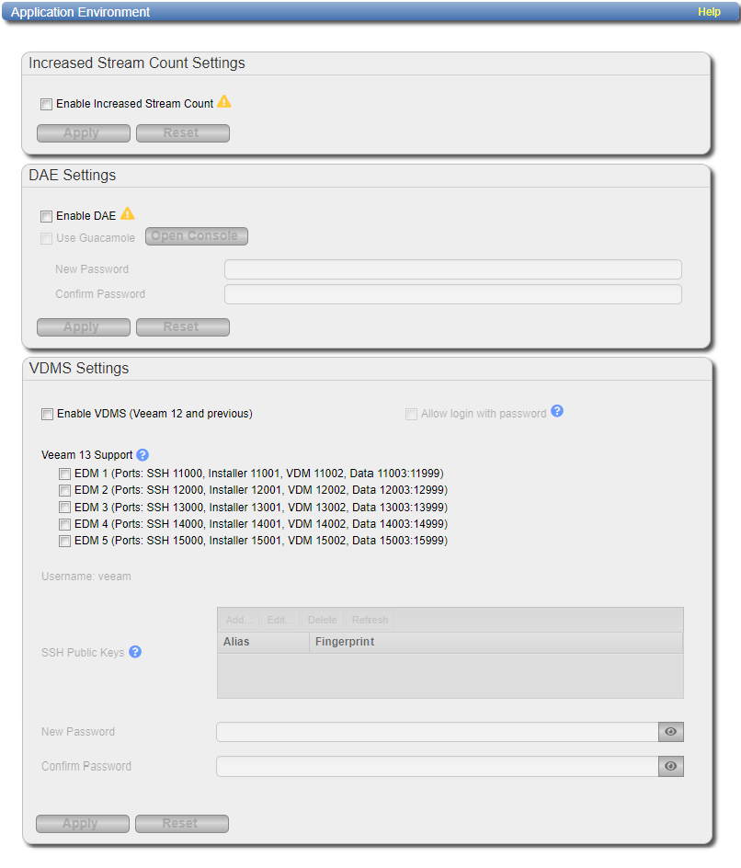Image resolution: width=741 pixels, height=868 pixels.
Task: Click Add in SSH Public Keys toolbar
Action: [239, 620]
